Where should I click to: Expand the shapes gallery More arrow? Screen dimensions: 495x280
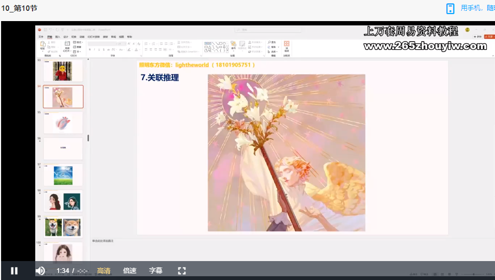[227, 51]
